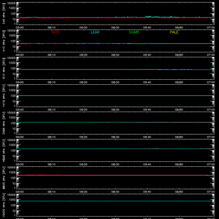Click the 10 tick label on 8800 MHz plot
The height and width of the screenshot is (219, 219).
14,183
